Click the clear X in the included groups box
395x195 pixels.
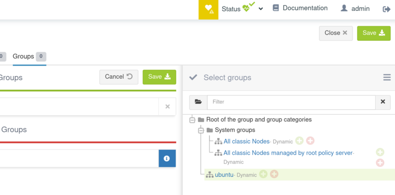(167, 106)
